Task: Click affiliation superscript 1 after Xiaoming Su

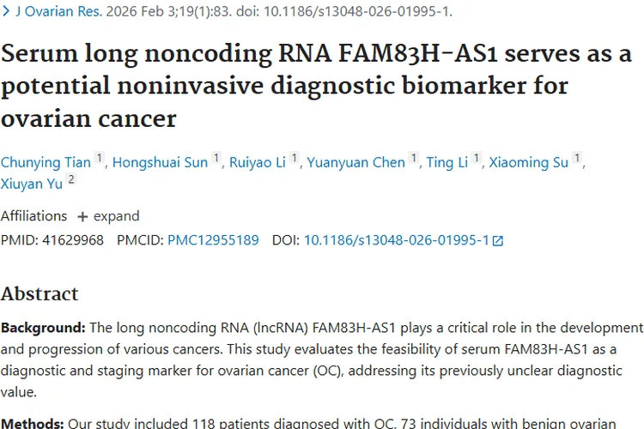Action: [x=578, y=159]
